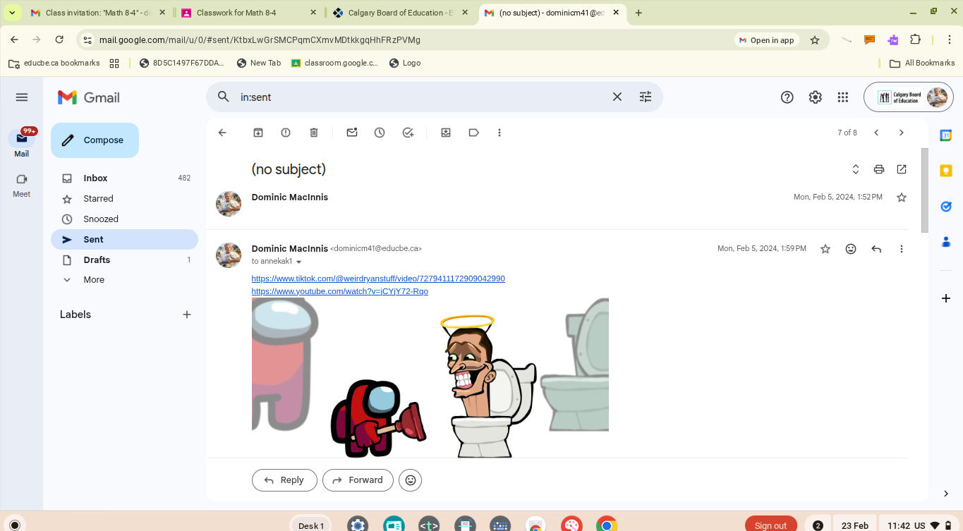
Task: Open Contacts side panel
Action: click(946, 241)
